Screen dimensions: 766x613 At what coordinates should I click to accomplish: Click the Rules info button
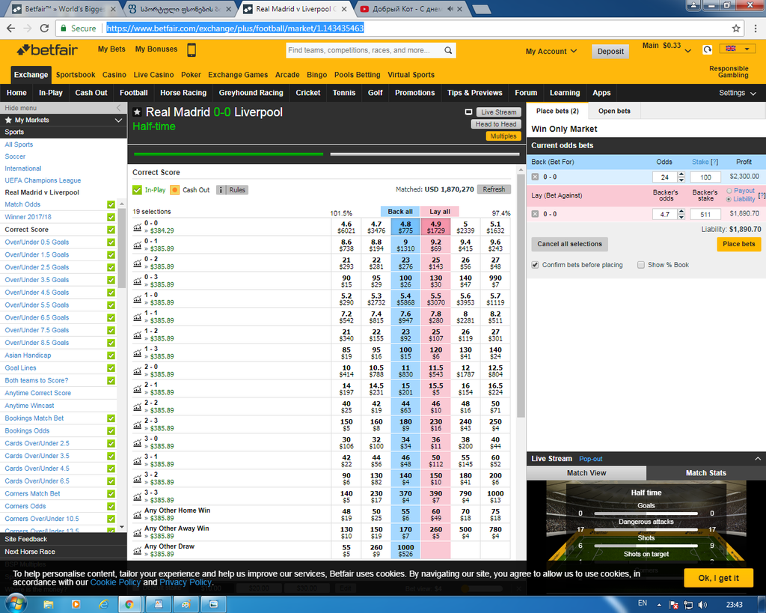click(232, 189)
